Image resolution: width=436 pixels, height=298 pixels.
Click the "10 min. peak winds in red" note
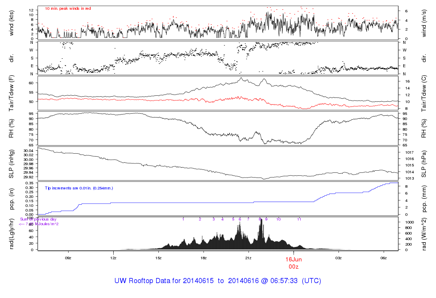(x=68, y=9)
